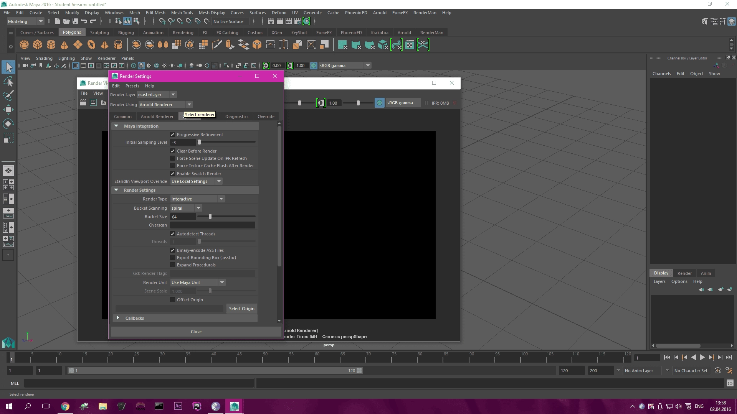The width and height of the screenshot is (737, 414).
Task: Activate the Paint selection tool
Action: click(8, 95)
